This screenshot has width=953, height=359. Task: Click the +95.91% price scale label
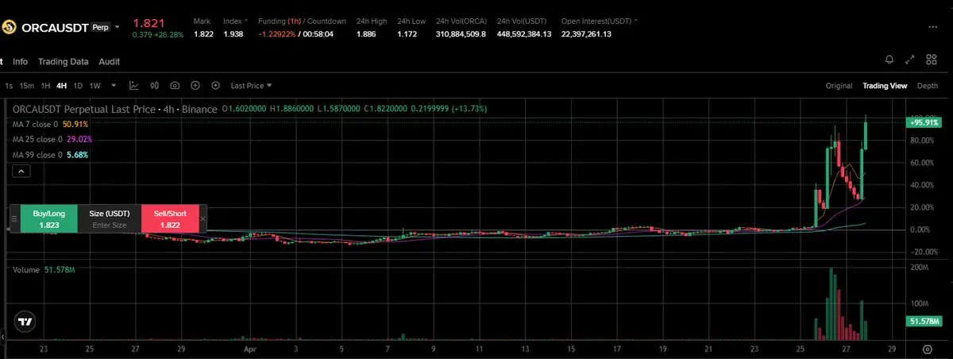924,122
